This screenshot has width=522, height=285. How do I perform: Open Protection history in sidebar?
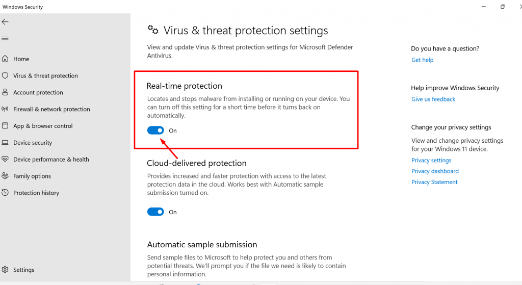coord(36,193)
